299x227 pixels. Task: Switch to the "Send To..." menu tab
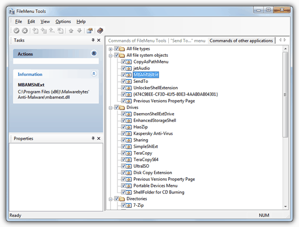[188, 40]
